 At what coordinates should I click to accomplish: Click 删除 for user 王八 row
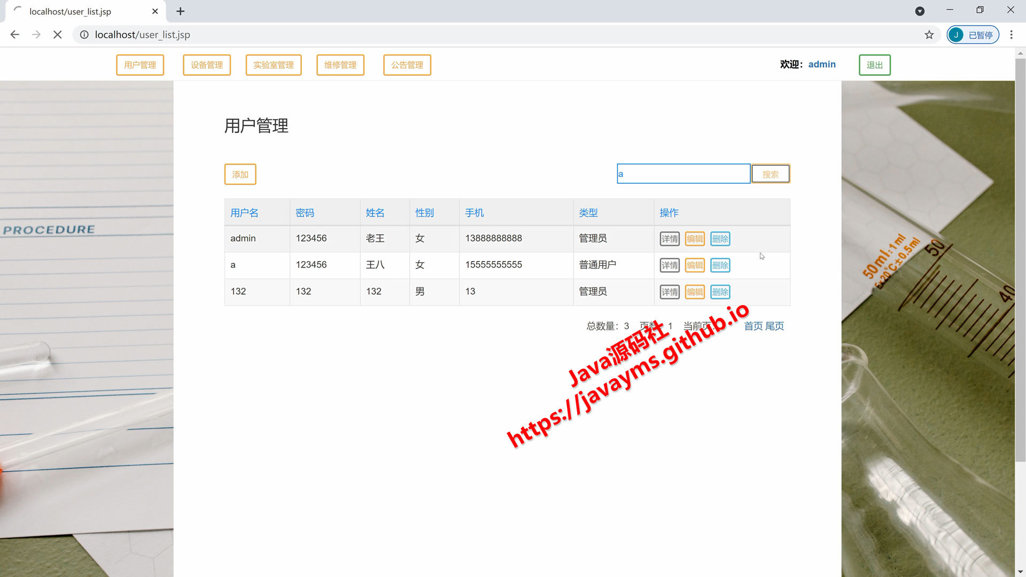[720, 265]
